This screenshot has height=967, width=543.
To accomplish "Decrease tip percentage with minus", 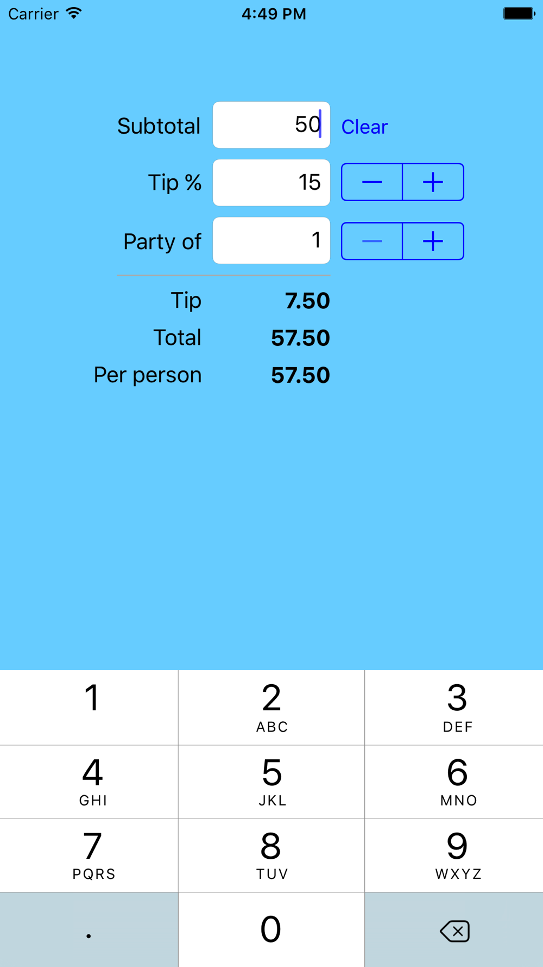I will [372, 182].
